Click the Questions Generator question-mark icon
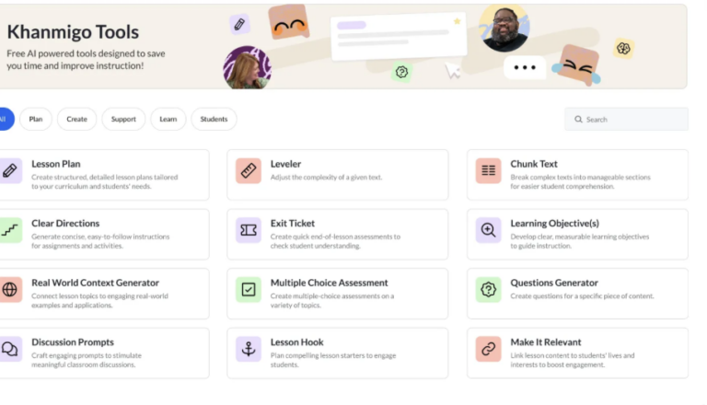Viewport: 707px width, 405px height. coord(488,290)
